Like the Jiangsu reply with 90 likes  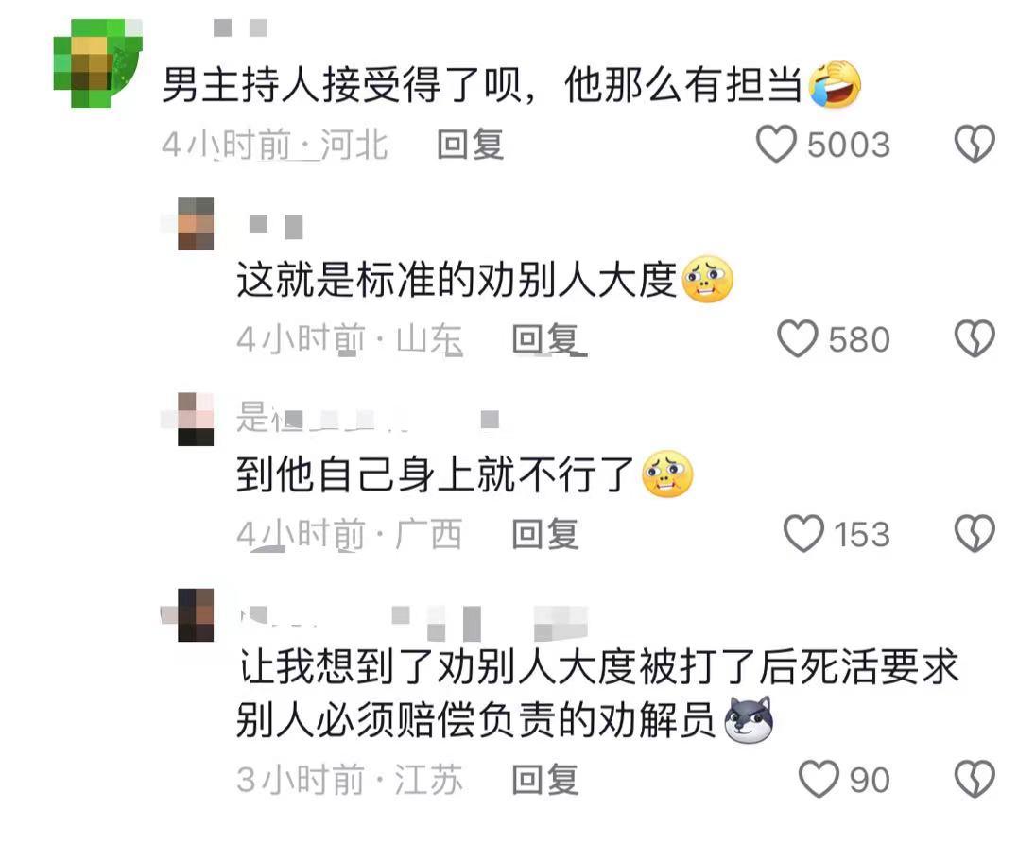click(x=819, y=780)
